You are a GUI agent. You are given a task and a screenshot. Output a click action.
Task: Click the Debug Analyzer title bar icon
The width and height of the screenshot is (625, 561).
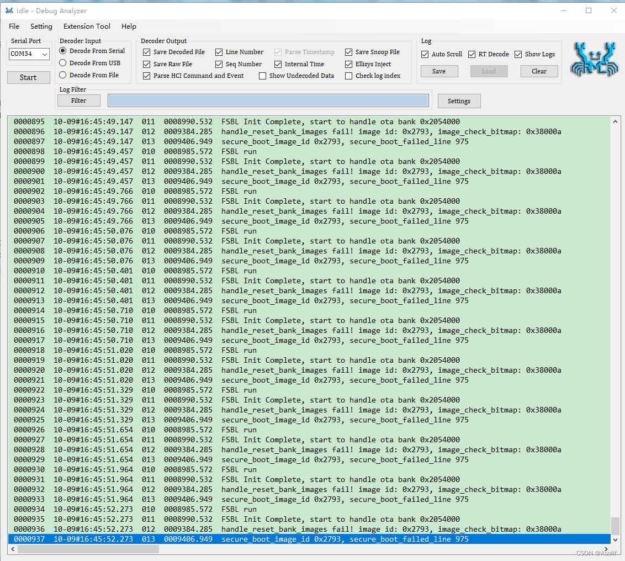click(x=8, y=10)
